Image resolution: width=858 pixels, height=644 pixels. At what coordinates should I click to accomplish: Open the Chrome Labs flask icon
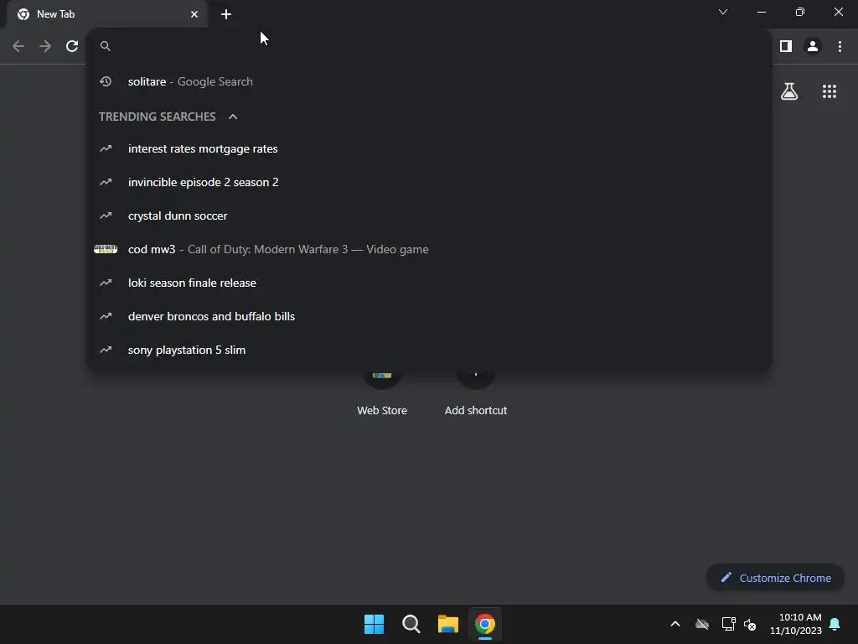(789, 91)
